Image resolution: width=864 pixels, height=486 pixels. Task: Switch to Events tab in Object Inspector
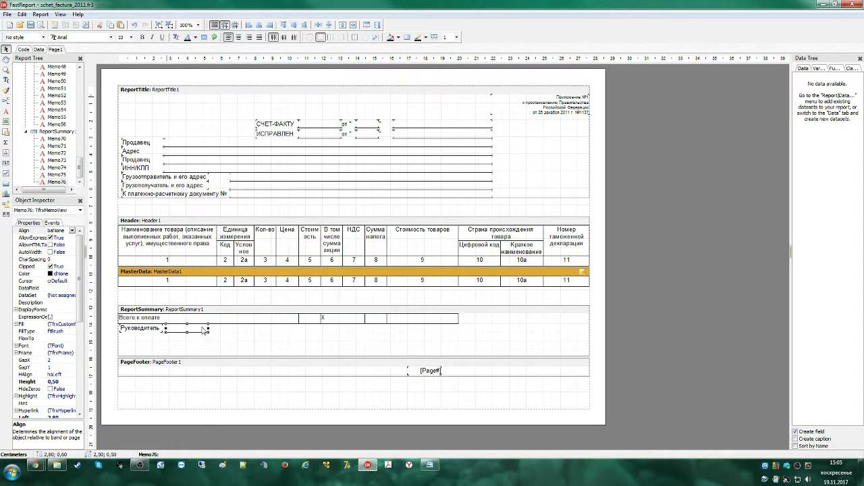(52, 223)
